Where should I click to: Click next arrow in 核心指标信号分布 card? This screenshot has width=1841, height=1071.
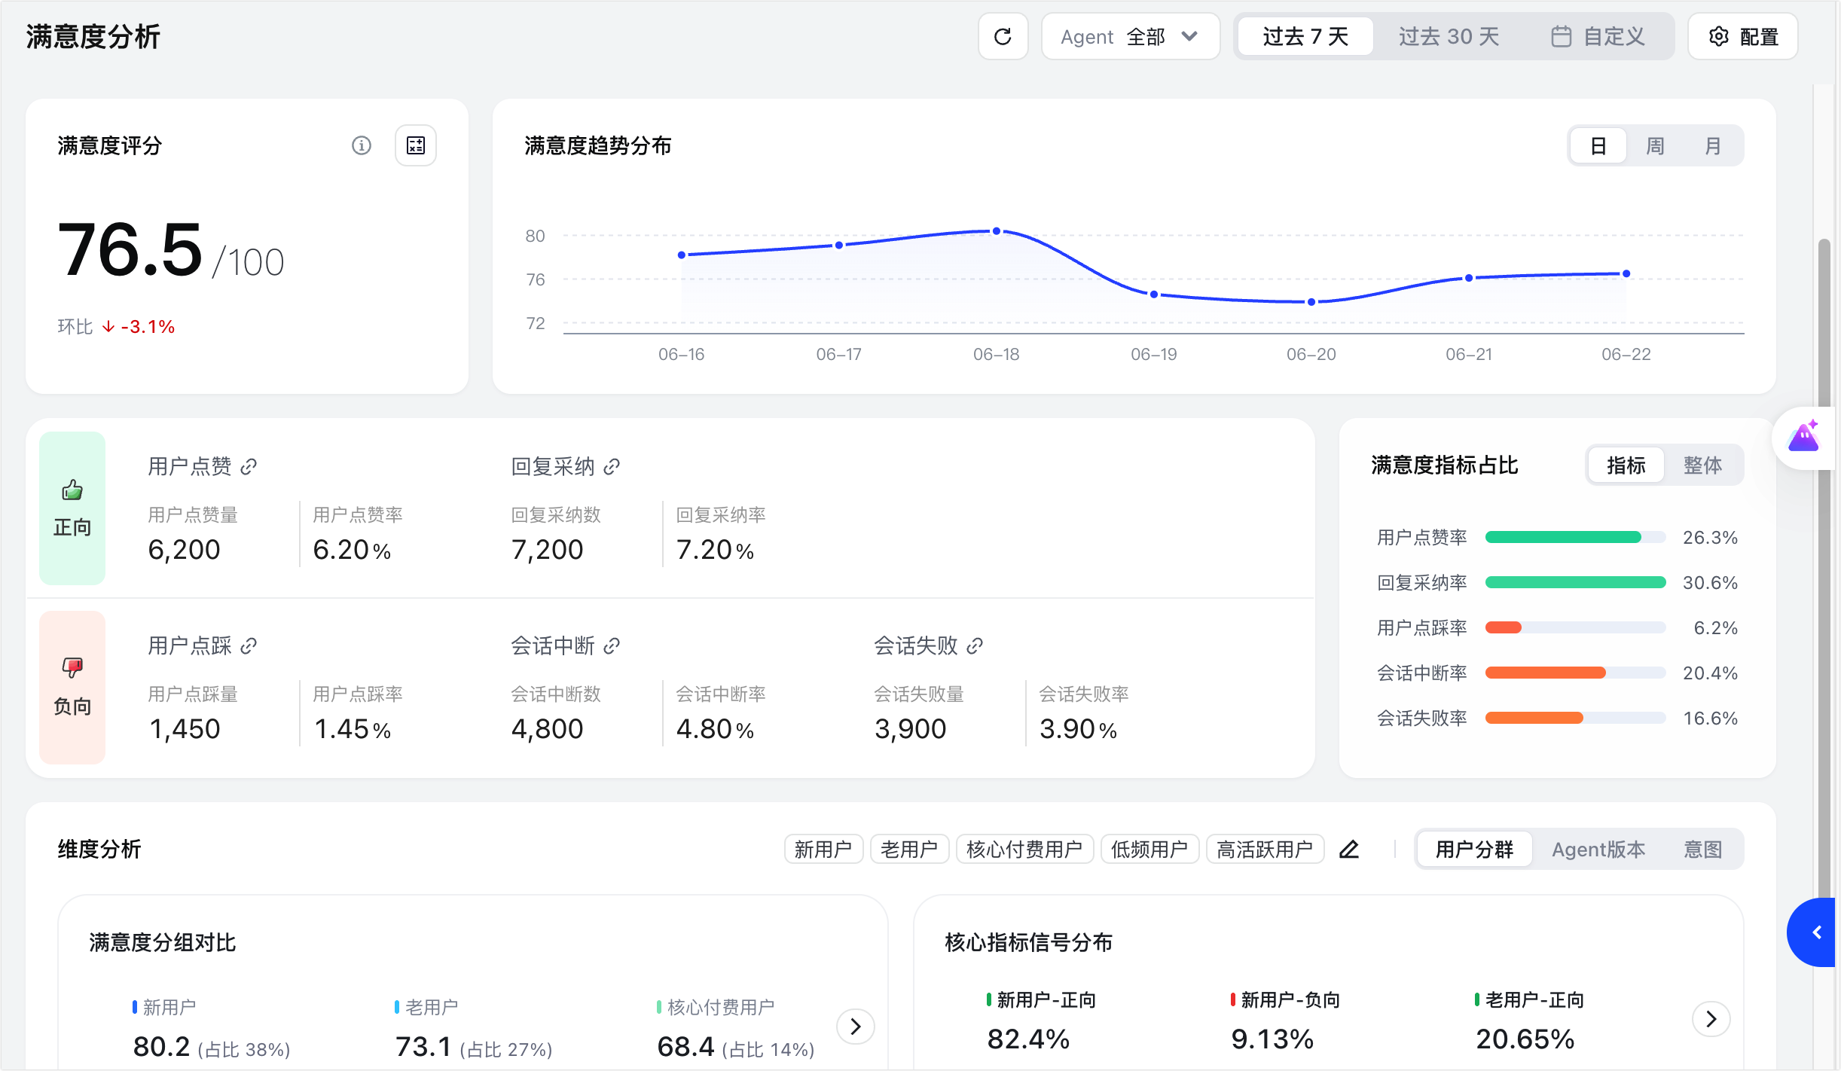point(1711,1019)
